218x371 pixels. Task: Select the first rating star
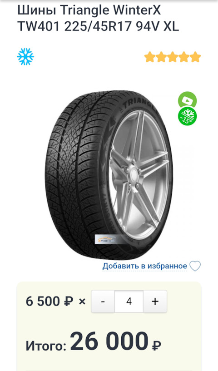click(x=150, y=57)
